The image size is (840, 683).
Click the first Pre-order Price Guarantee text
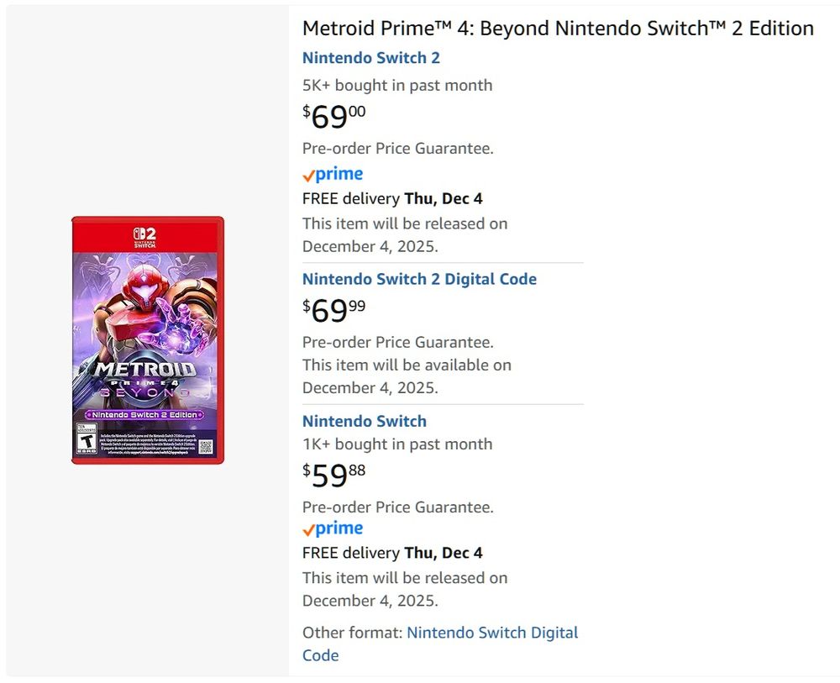coord(398,148)
